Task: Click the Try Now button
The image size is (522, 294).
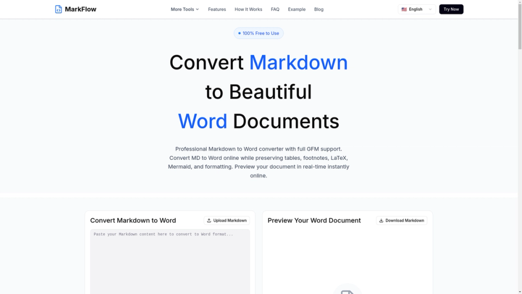Action: pos(451,9)
